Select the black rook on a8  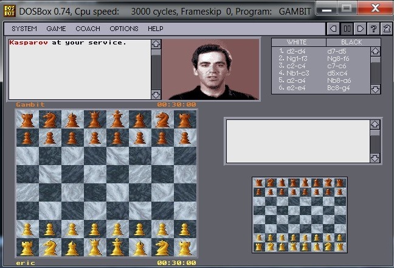[x=27, y=119]
